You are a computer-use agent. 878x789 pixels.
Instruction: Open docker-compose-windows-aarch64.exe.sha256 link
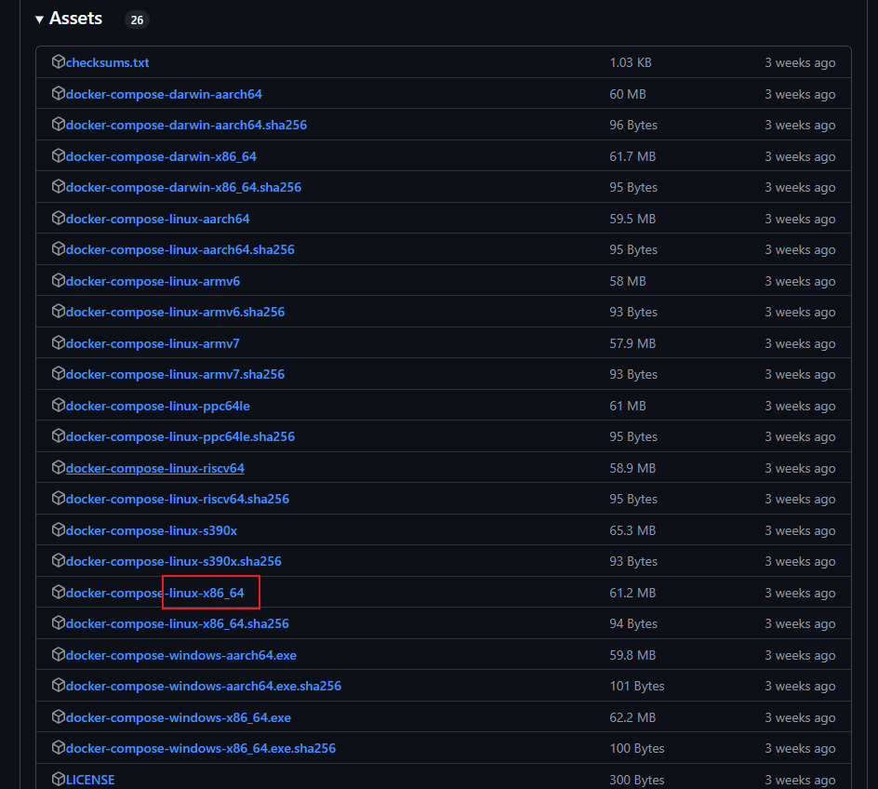click(204, 686)
